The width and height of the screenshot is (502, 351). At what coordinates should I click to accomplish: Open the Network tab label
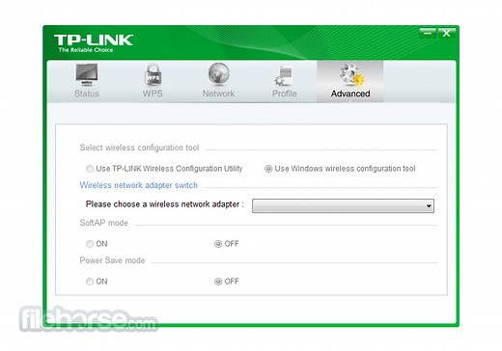pos(218,94)
